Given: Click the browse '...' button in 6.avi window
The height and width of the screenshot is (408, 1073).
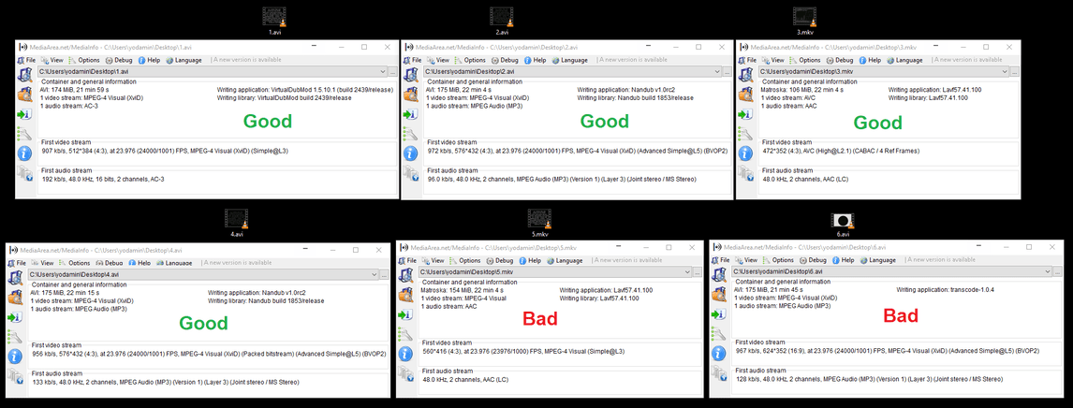Looking at the screenshot, I should (1057, 272).
